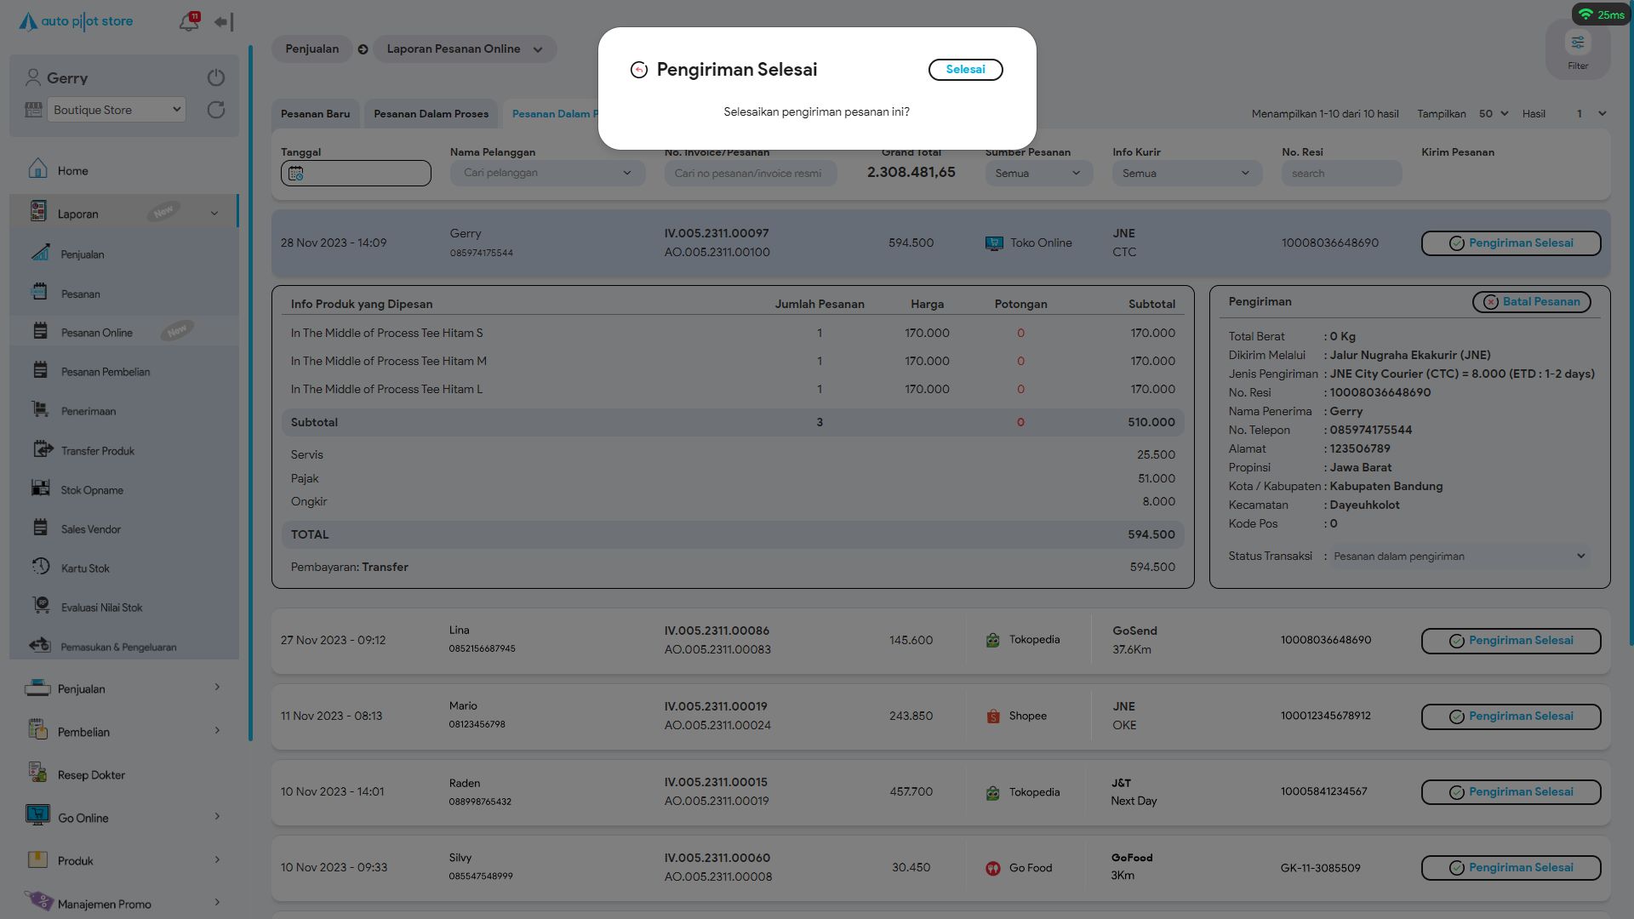Click the No. Resi search field
The image size is (1634, 919).
pyautogui.click(x=1341, y=174)
